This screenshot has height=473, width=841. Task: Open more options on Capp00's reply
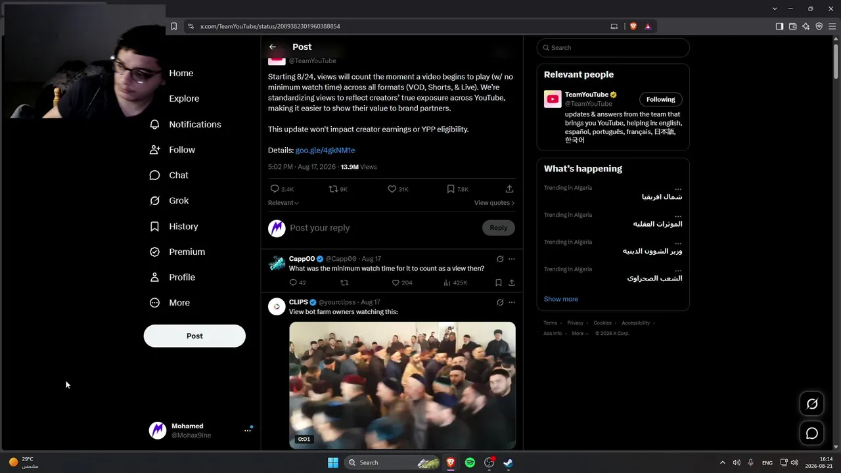click(512, 259)
